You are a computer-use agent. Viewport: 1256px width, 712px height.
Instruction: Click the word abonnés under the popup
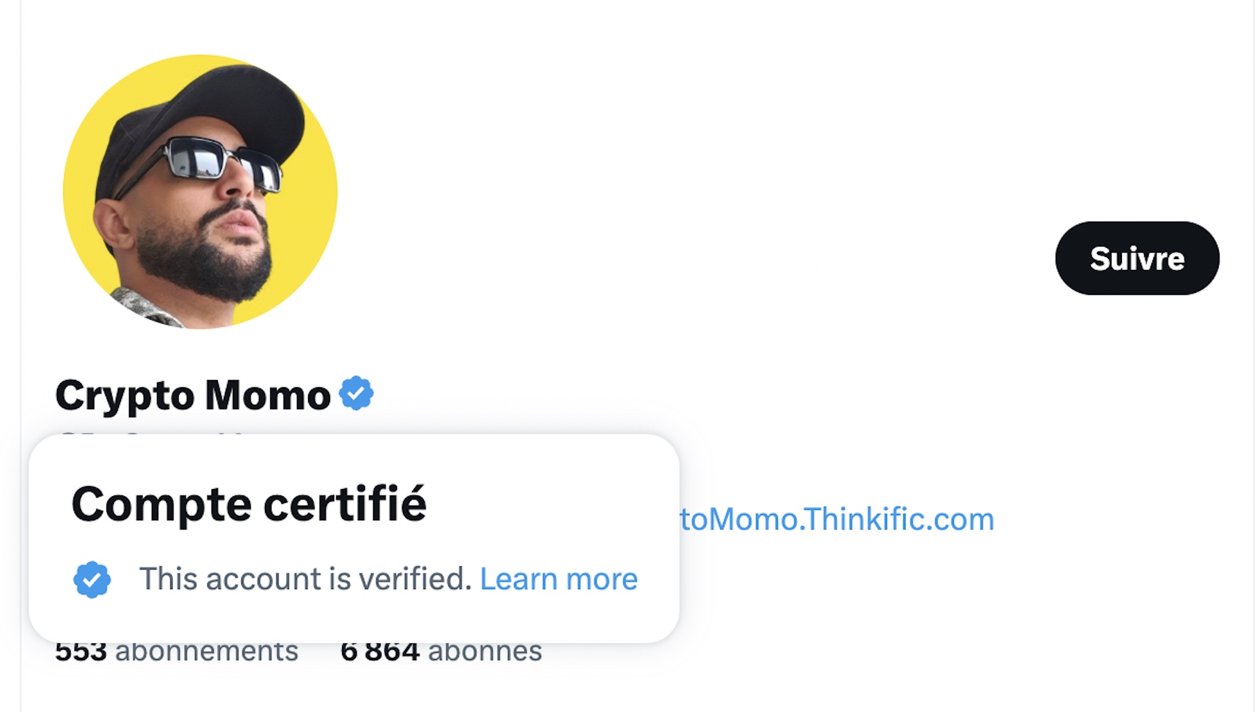coord(485,652)
